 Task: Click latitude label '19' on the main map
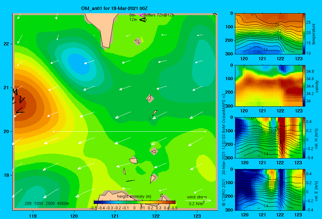tap(6, 175)
